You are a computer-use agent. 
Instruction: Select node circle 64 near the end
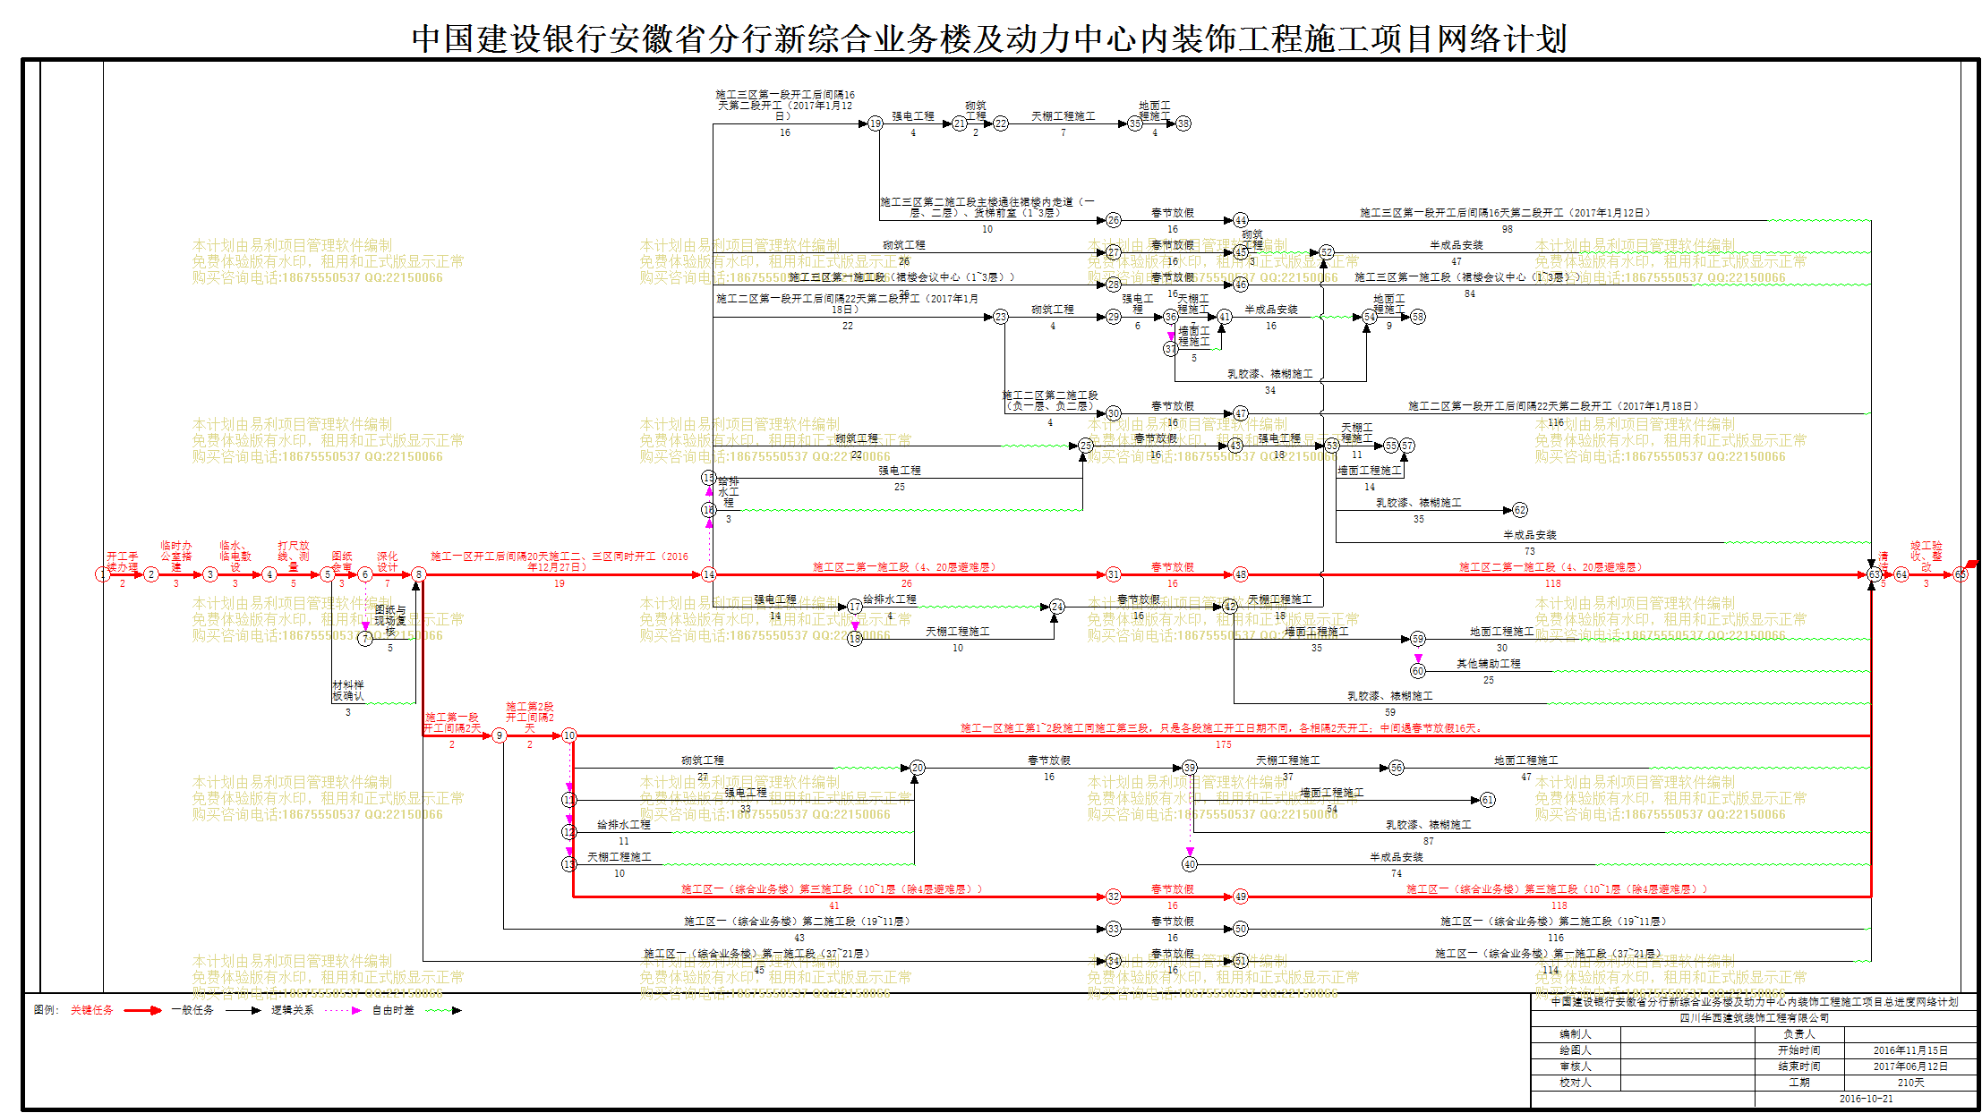(1901, 574)
